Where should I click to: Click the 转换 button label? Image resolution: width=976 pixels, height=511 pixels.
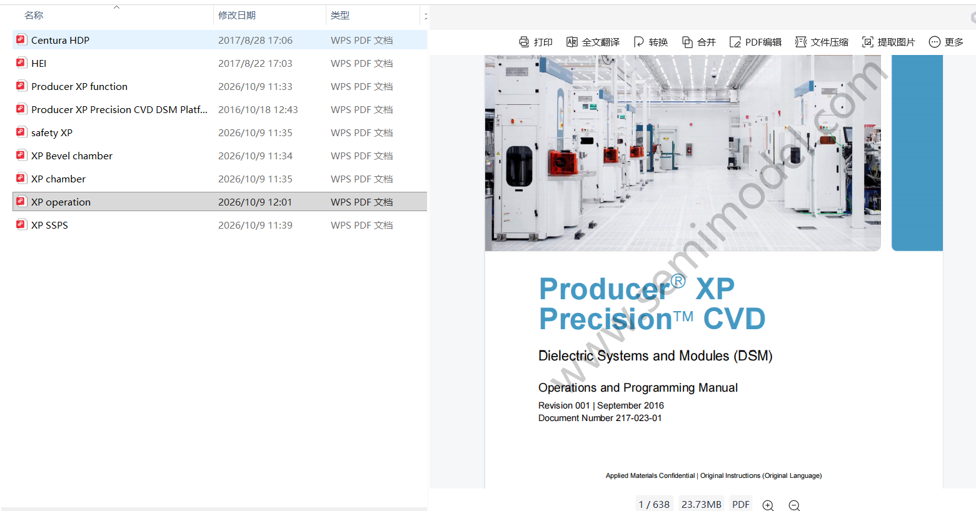[x=658, y=42]
